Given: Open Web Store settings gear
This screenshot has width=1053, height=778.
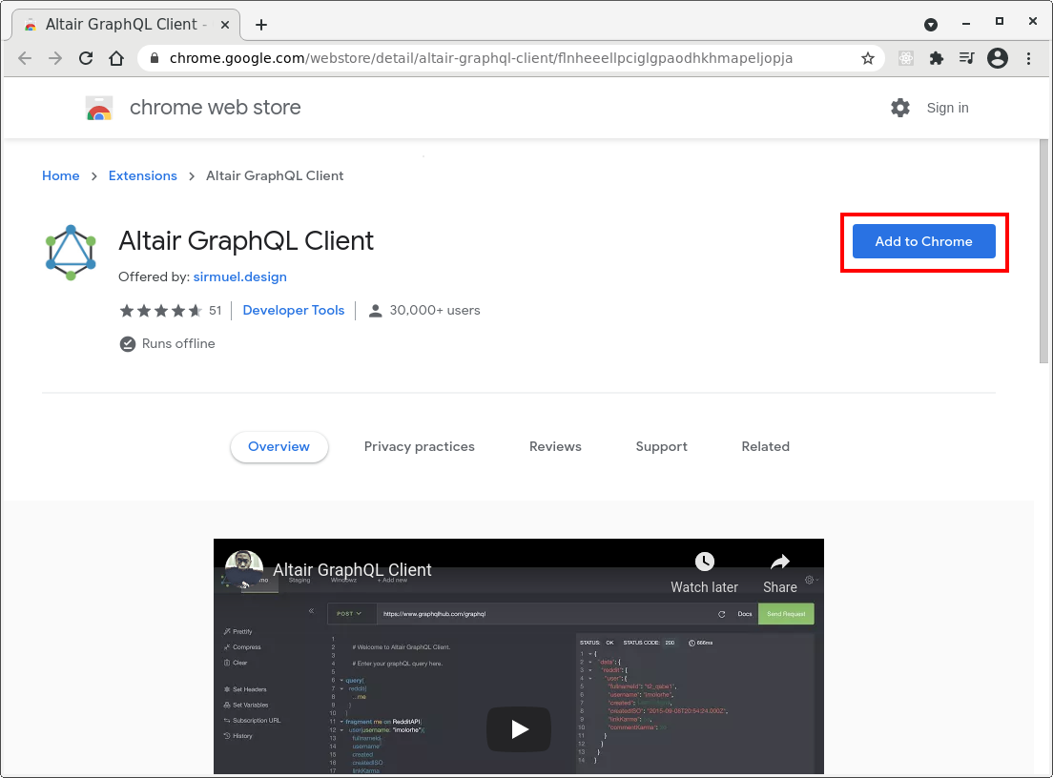Looking at the screenshot, I should 899,108.
